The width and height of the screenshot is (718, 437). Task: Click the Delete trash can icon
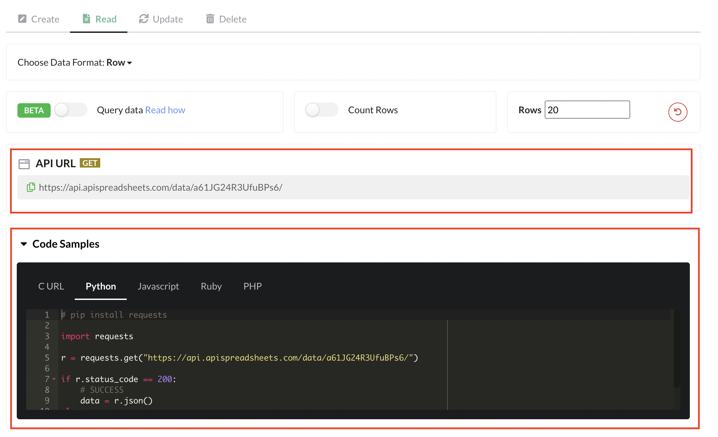pyautogui.click(x=210, y=19)
